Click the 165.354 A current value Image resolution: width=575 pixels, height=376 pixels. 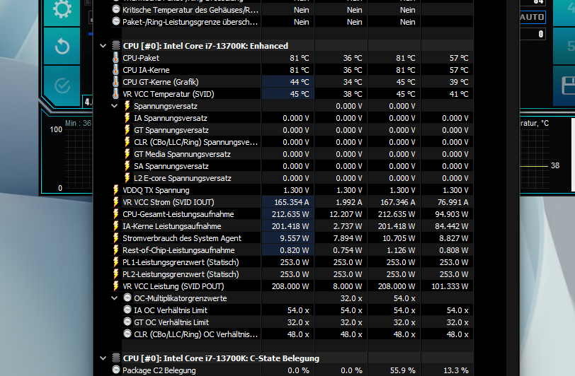tap(292, 202)
